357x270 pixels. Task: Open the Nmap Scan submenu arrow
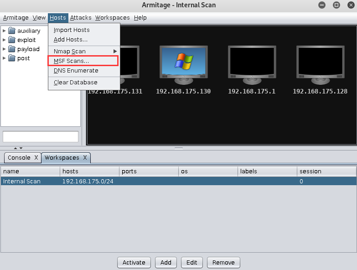point(115,51)
